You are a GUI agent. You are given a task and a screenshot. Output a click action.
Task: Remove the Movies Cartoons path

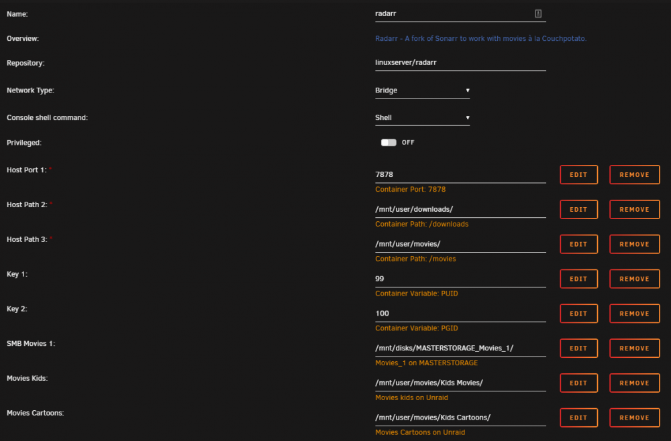point(635,418)
